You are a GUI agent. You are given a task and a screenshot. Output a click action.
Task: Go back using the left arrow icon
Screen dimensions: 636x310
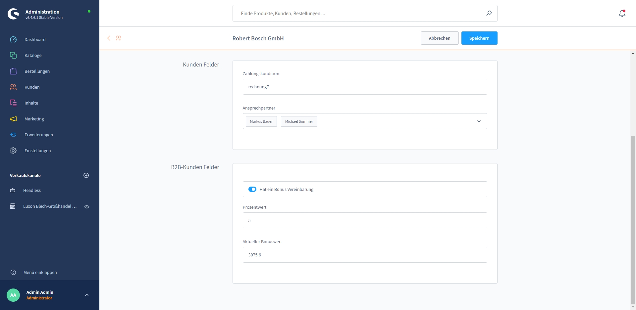109,38
